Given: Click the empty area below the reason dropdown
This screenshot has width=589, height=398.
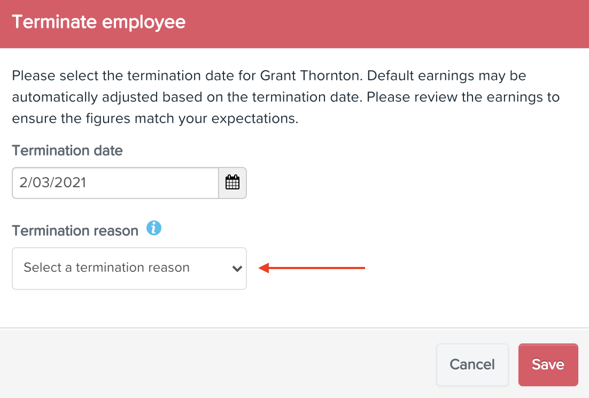Looking at the screenshot, I should (294, 308).
